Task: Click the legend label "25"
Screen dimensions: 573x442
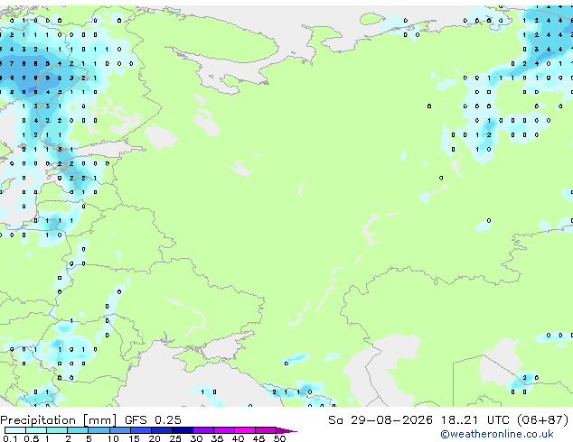Action: click(175, 438)
